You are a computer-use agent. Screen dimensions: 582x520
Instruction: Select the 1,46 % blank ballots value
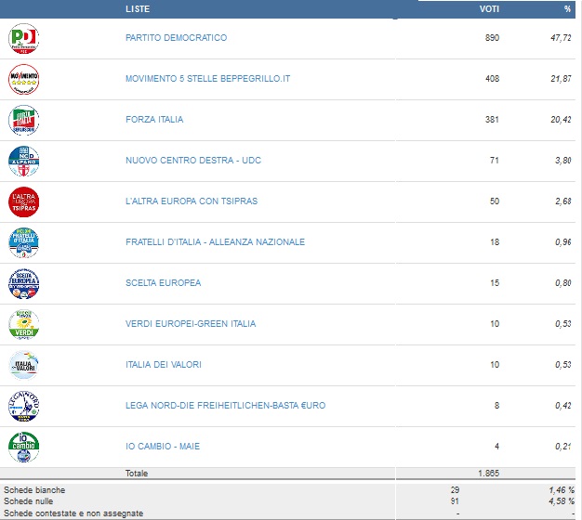562,490
